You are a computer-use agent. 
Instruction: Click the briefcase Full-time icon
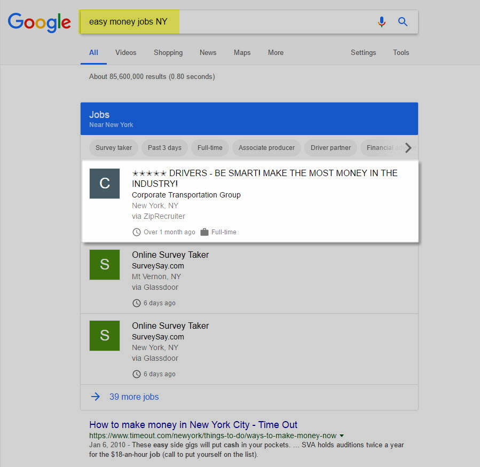(x=204, y=232)
